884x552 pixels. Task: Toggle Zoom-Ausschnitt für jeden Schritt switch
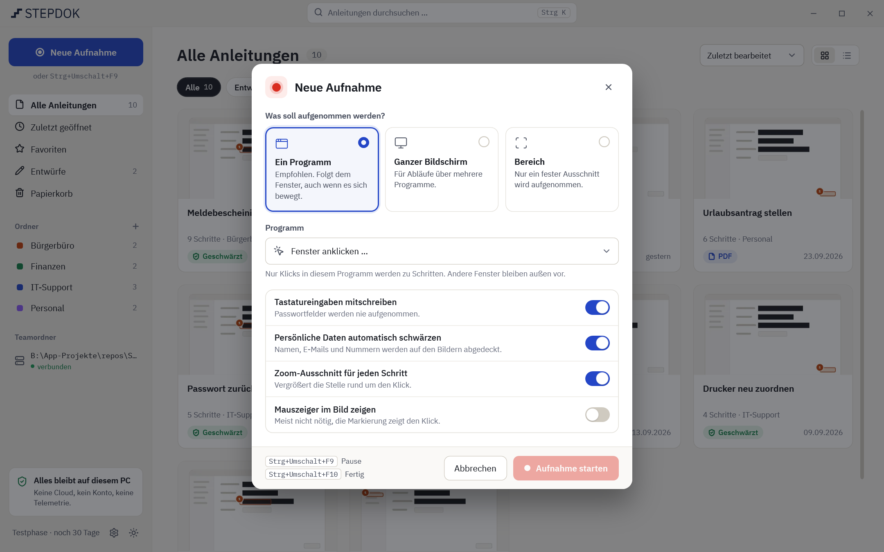(597, 379)
